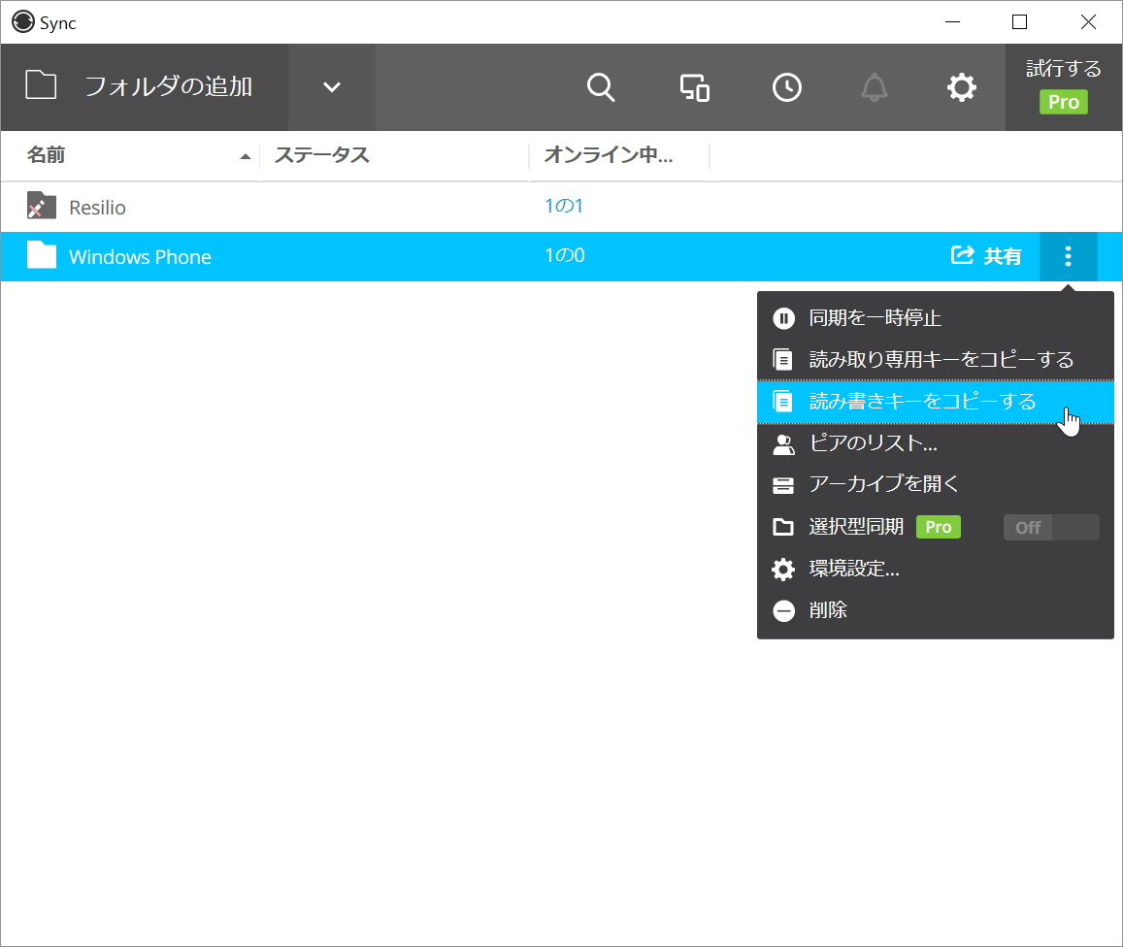The height and width of the screenshot is (947, 1123).
Task: Click the minus icon beside 削除
Action: (783, 610)
